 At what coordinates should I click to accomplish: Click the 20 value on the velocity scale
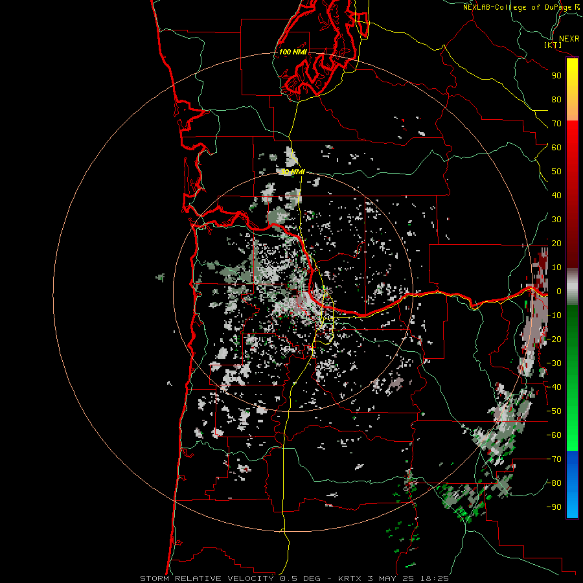tap(556, 243)
